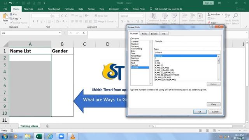Click the Delete button in Format Cells
249x140 pixels.
click(x=214, y=84)
